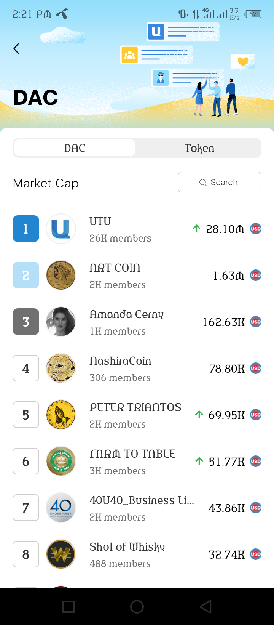
Task: Open the 40 Under Forty logo icon
Action: (x=61, y=508)
